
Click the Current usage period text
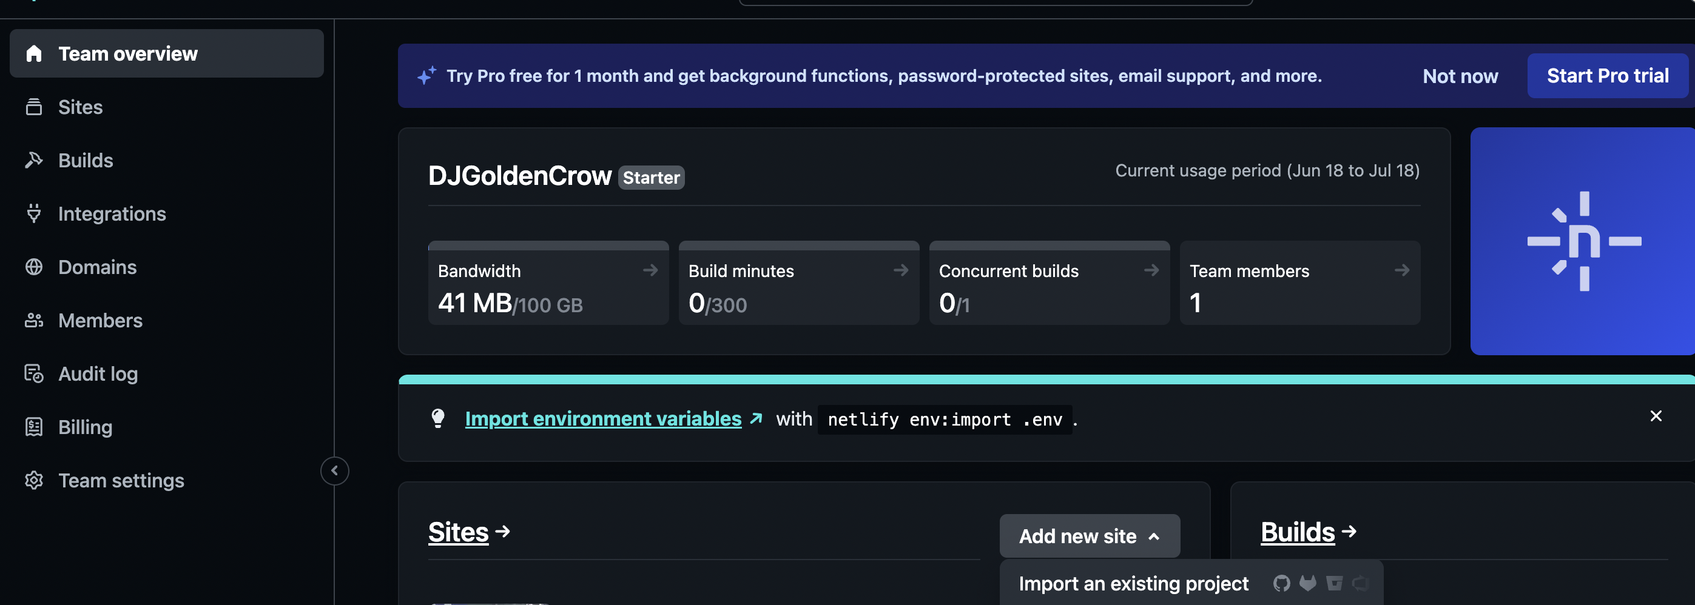[x=1267, y=170]
